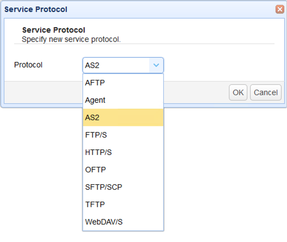Click the dialog title bar text

click(x=36, y=9)
